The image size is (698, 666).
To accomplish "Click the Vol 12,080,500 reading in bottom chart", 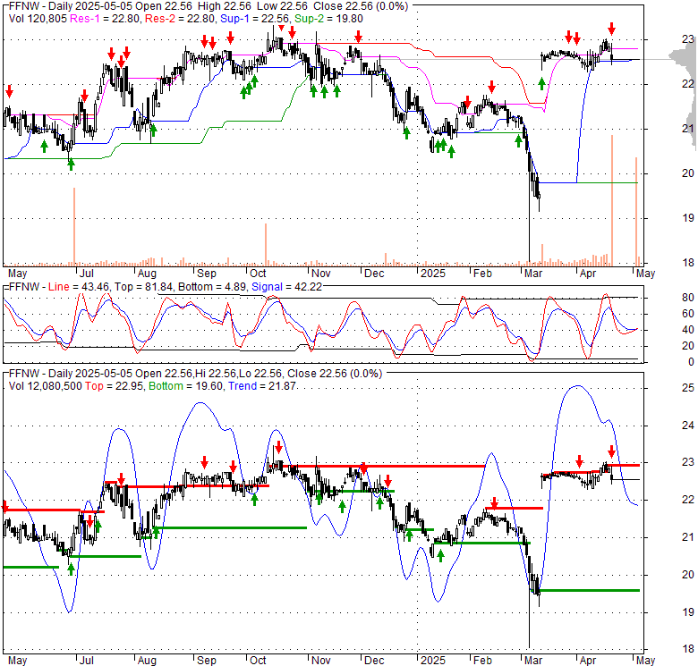I will pos(46,386).
